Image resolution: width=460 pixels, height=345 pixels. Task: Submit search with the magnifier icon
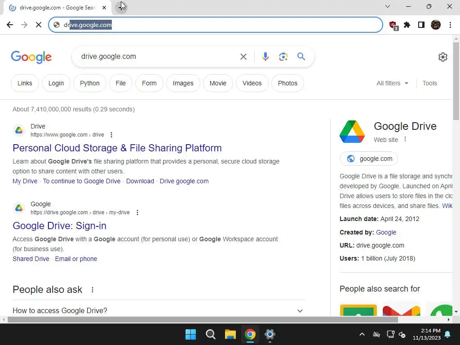point(301,56)
